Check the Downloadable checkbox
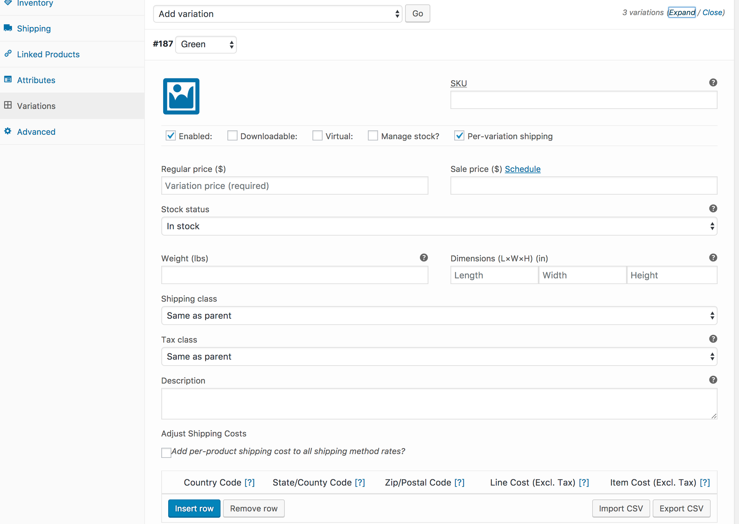Viewport: 739px width, 524px height. pos(232,135)
